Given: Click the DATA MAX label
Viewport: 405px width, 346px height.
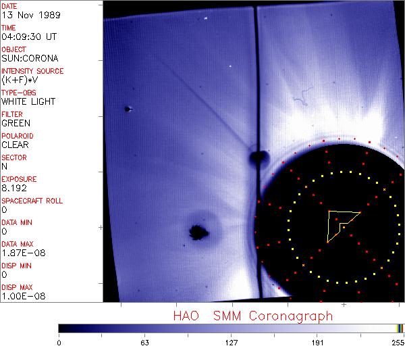Looking at the screenshot, I should [18, 244].
